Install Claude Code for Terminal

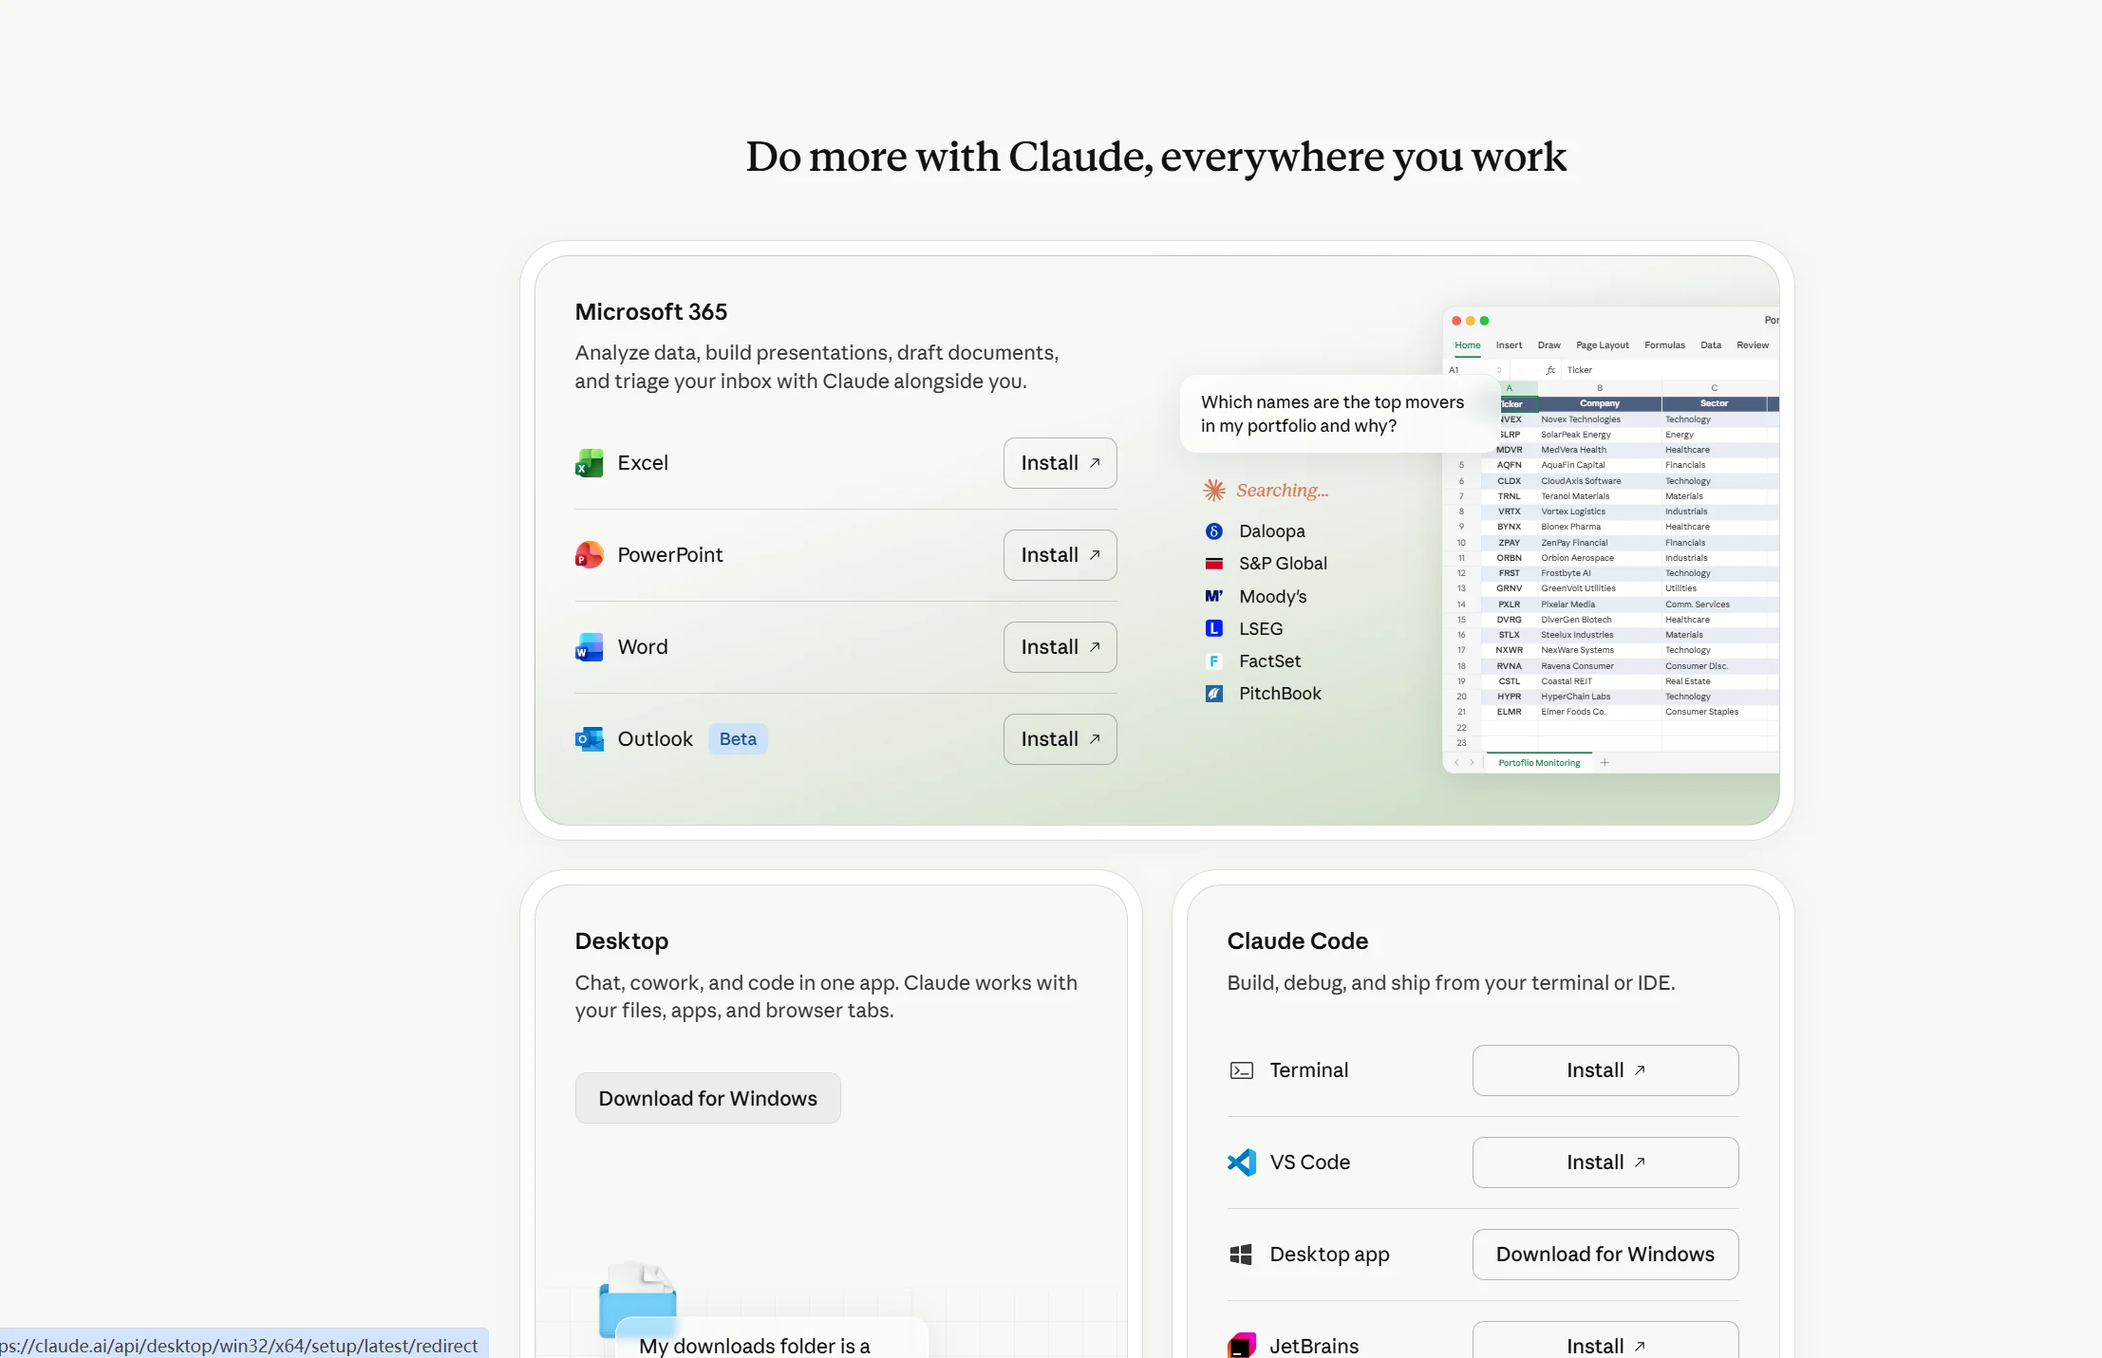click(x=1605, y=1070)
